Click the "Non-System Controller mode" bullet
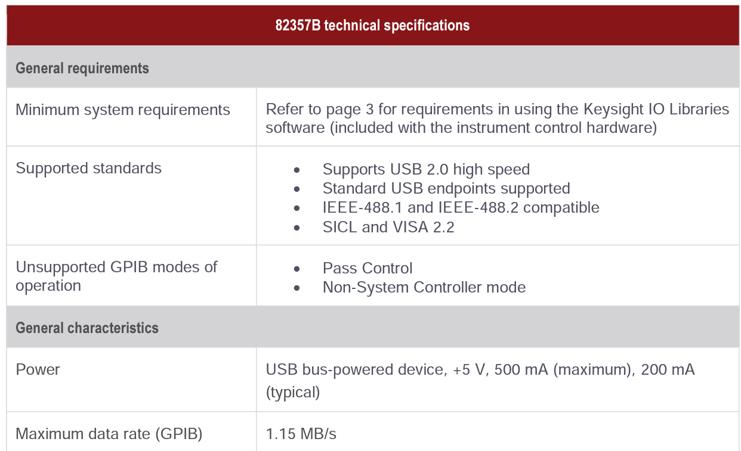This screenshot has width=741, height=451. [x=424, y=288]
